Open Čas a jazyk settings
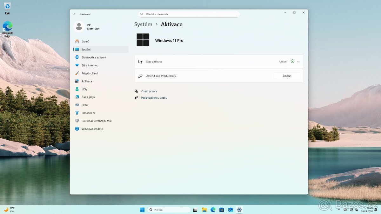The image size is (381, 214). coord(89,97)
